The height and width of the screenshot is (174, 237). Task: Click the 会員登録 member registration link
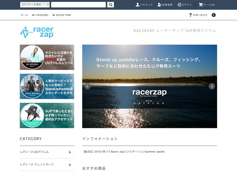click(165, 5)
